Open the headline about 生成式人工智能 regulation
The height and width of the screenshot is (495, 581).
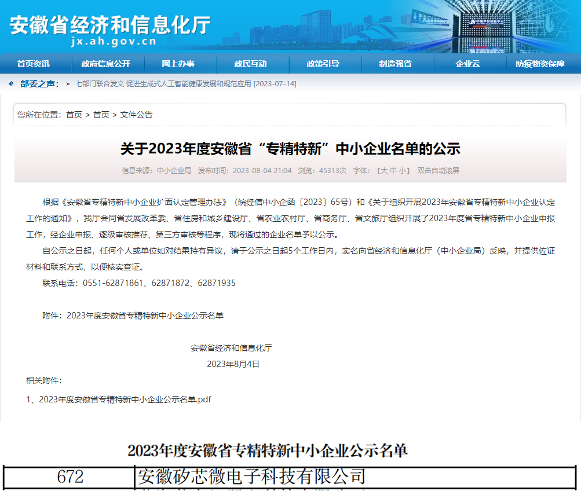coord(185,84)
